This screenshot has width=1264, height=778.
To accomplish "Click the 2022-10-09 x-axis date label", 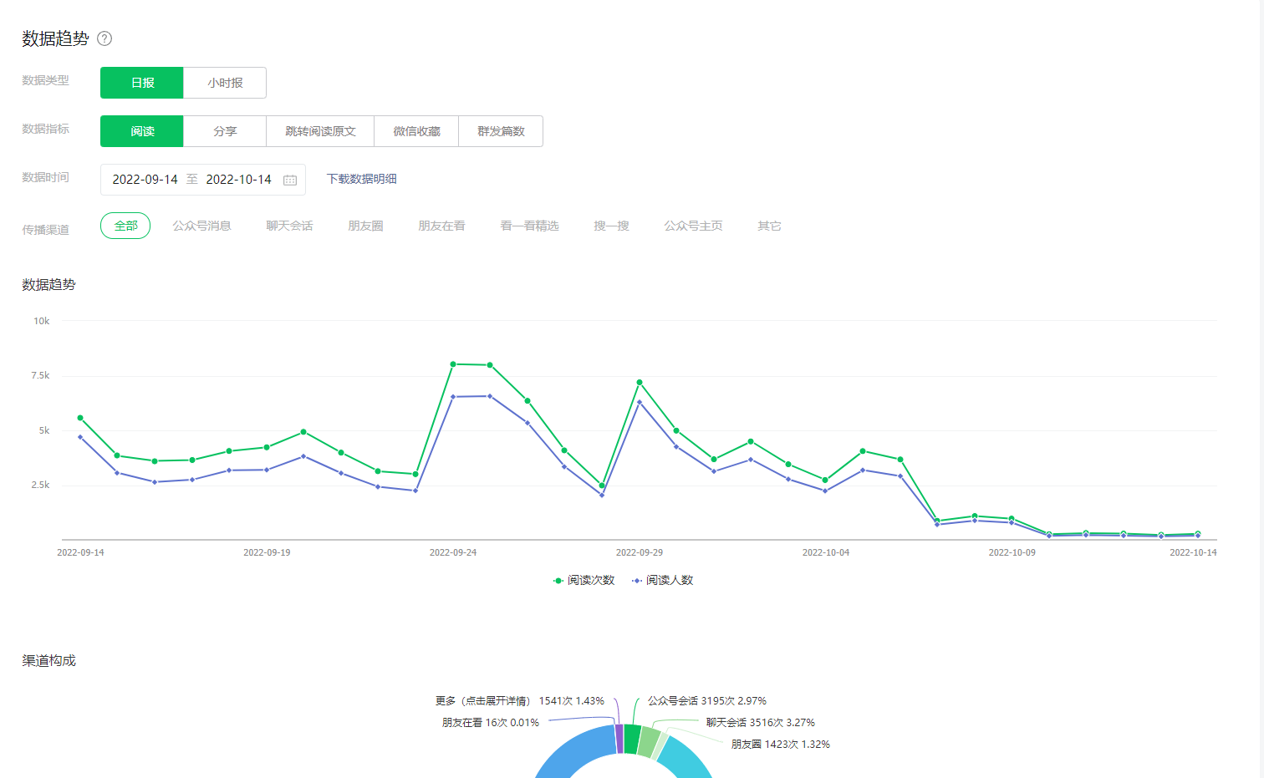I will (x=1012, y=552).
